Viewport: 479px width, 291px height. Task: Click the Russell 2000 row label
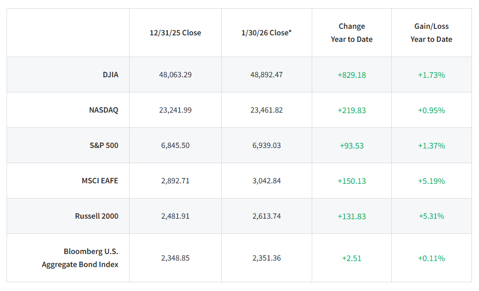(x=96, y=216)
